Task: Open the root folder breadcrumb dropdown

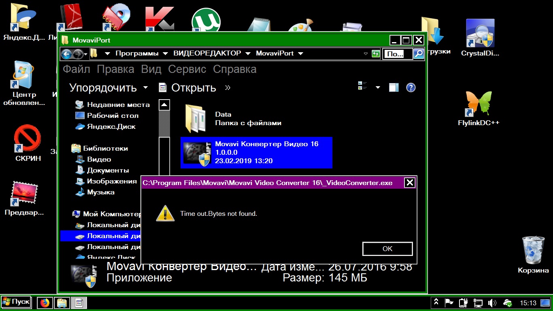Action: coord(107,53)
